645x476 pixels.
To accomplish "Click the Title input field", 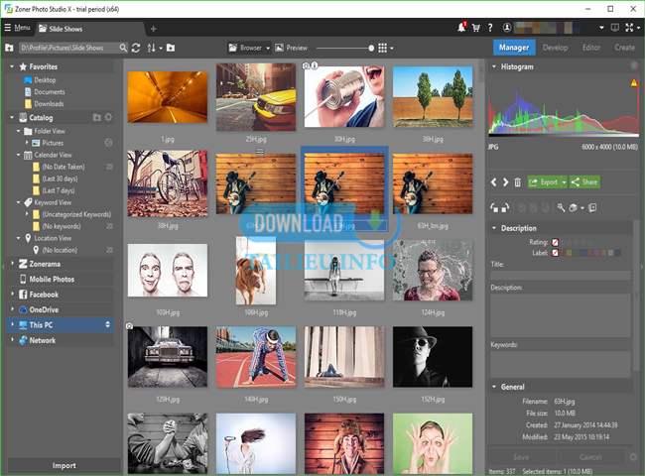I will [561, 275].
